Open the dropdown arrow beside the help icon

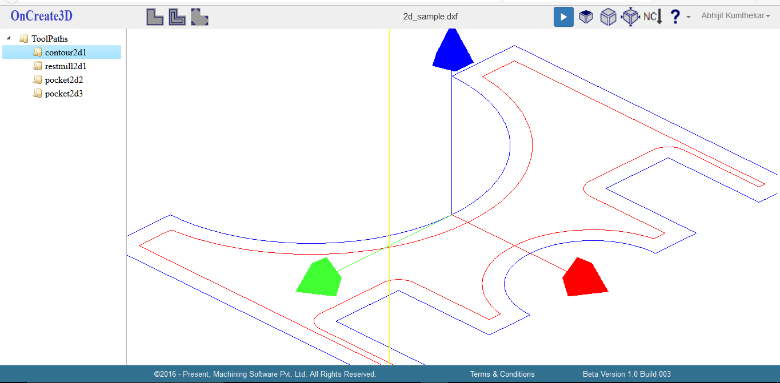(x=689, y=17)
